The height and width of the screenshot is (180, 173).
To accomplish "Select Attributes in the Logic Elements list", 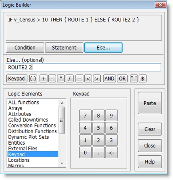I will 33,114.
